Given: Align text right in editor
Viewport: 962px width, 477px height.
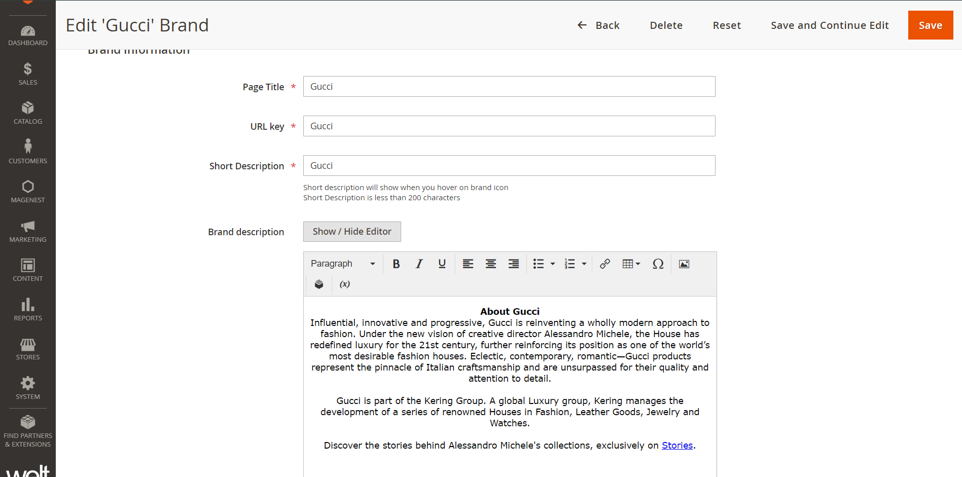Looking at the screenshot, I should click(514, 264).
